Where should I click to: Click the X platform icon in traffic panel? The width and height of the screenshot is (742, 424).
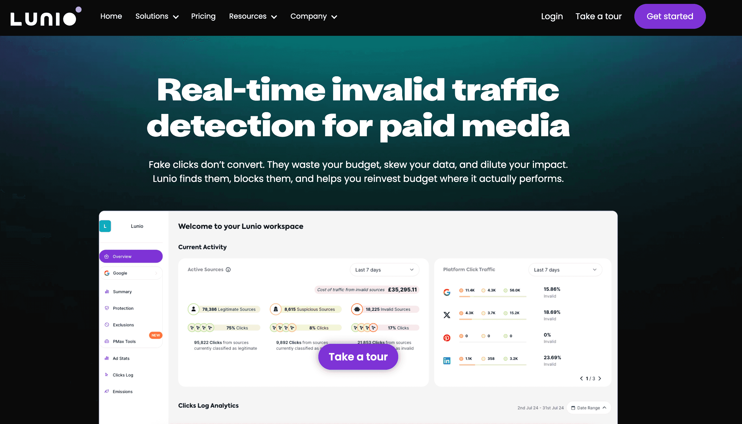tap(446, 315)
